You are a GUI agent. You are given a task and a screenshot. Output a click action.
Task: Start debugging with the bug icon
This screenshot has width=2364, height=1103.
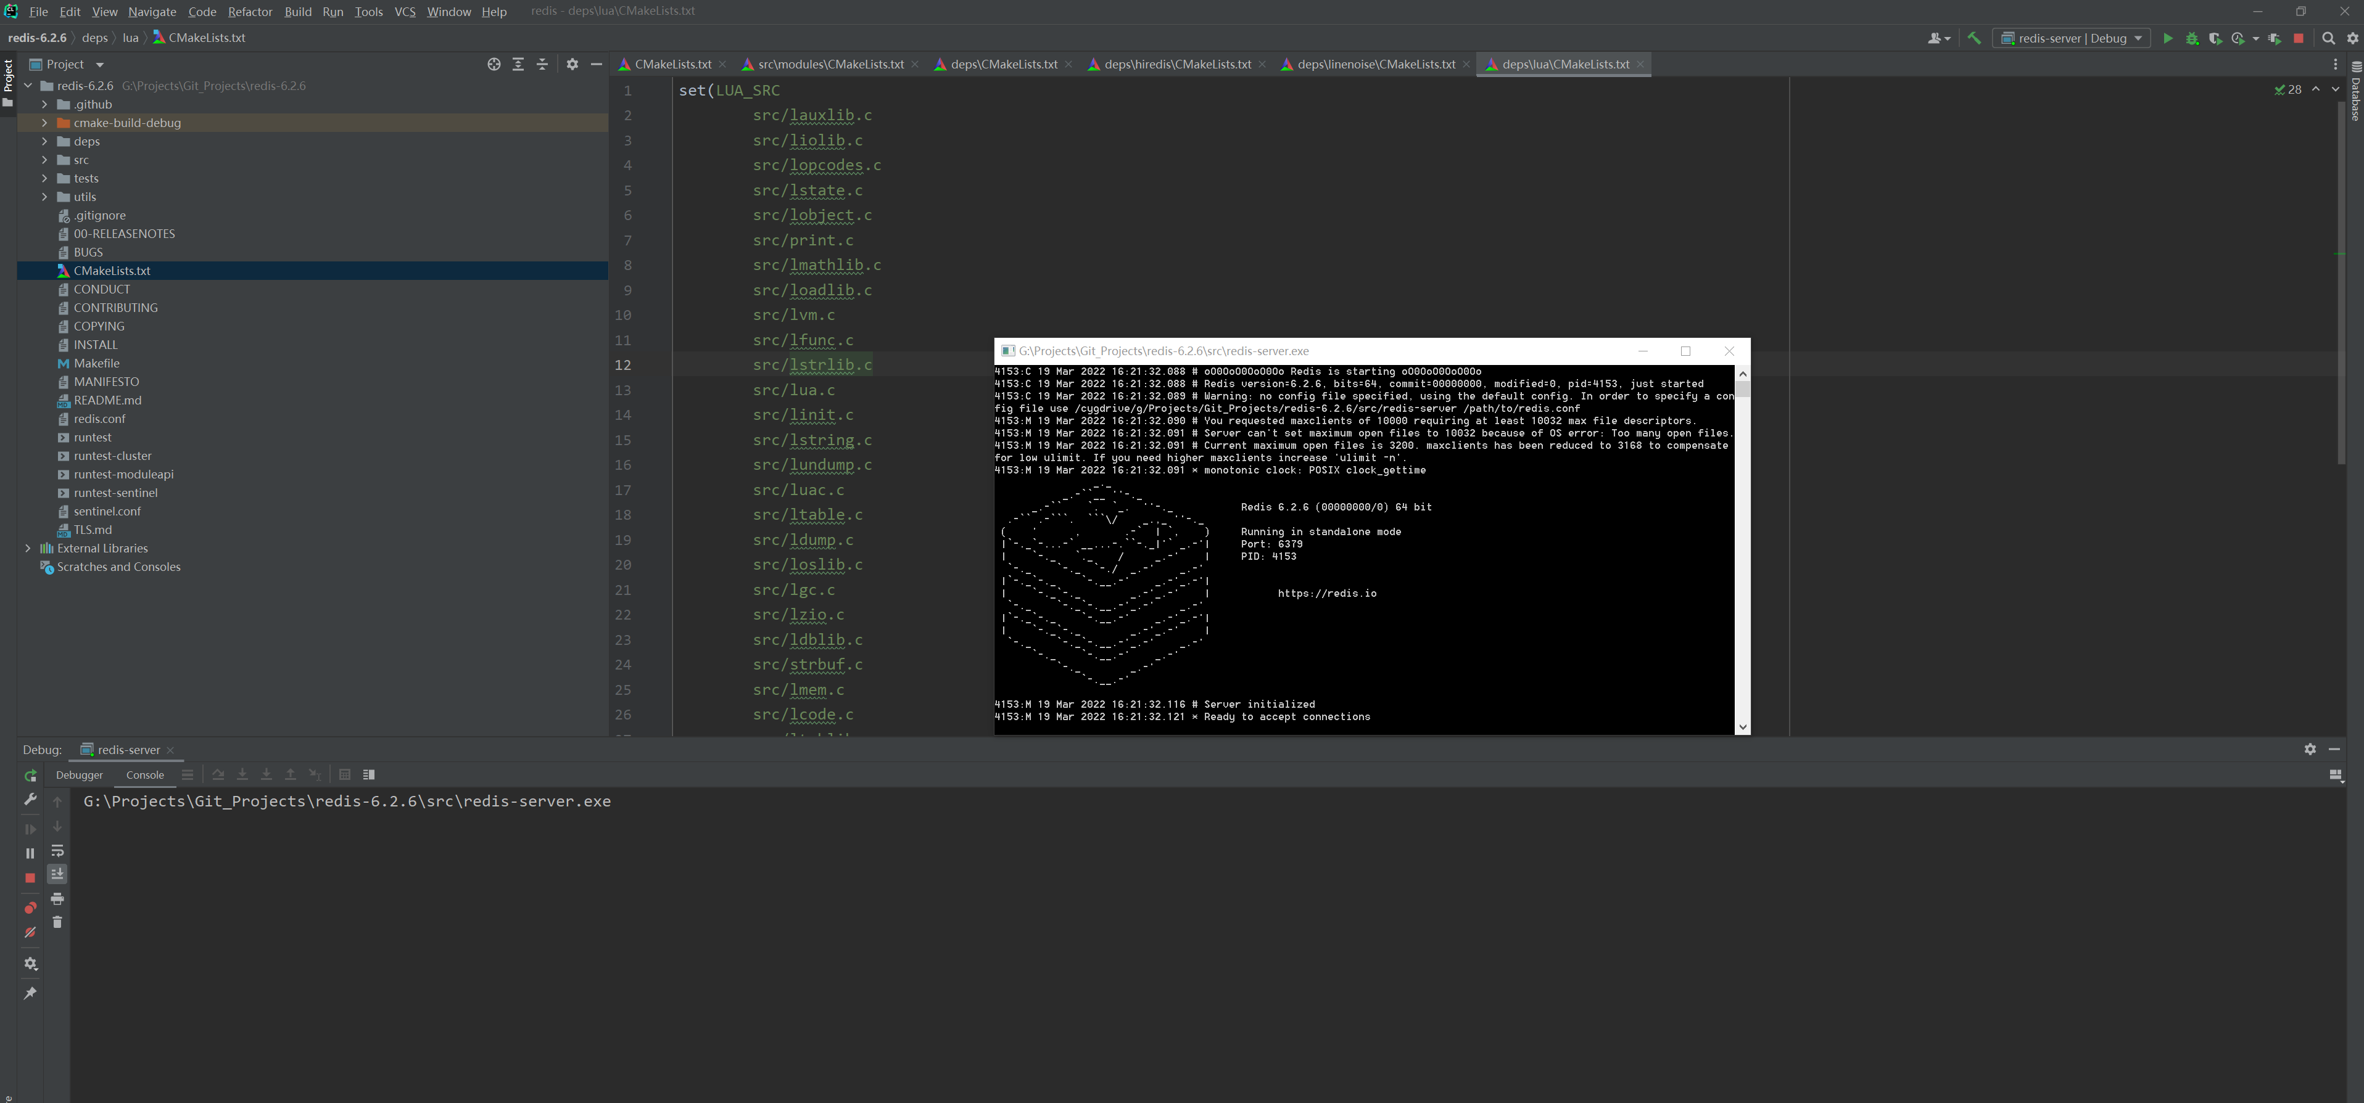pos(2191,38)
